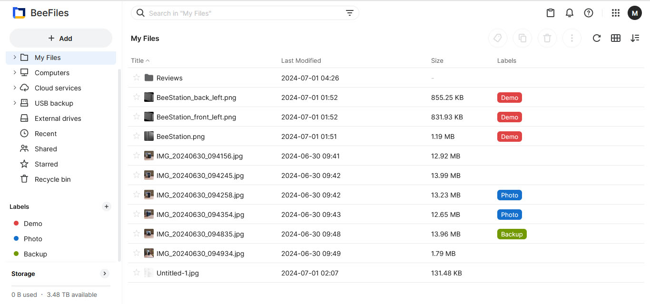Open the apps grid launcher

click(615, 13)
